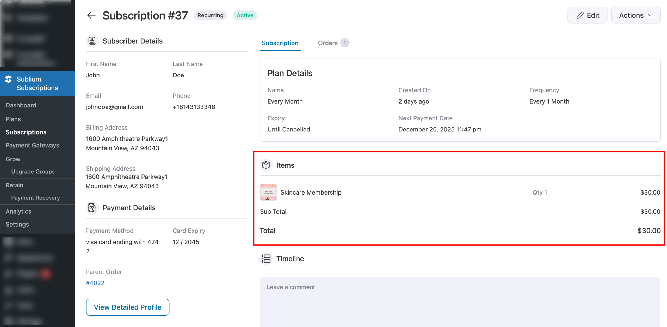Click the back arrow beside Subscription #37
Screen dimensions: 667x327
[91, 15]
